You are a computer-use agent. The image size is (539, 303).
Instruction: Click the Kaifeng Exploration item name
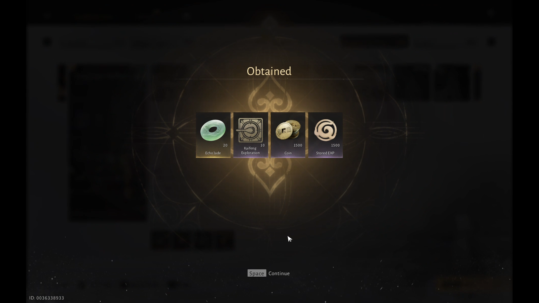tap(250, 151)
